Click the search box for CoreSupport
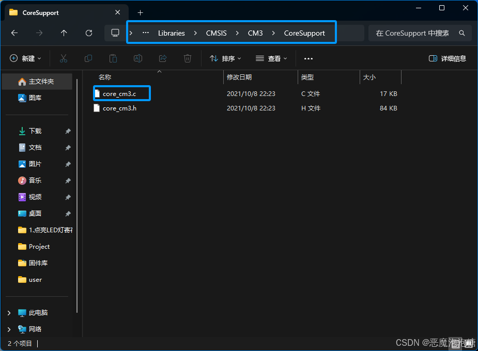 (420, 33)
